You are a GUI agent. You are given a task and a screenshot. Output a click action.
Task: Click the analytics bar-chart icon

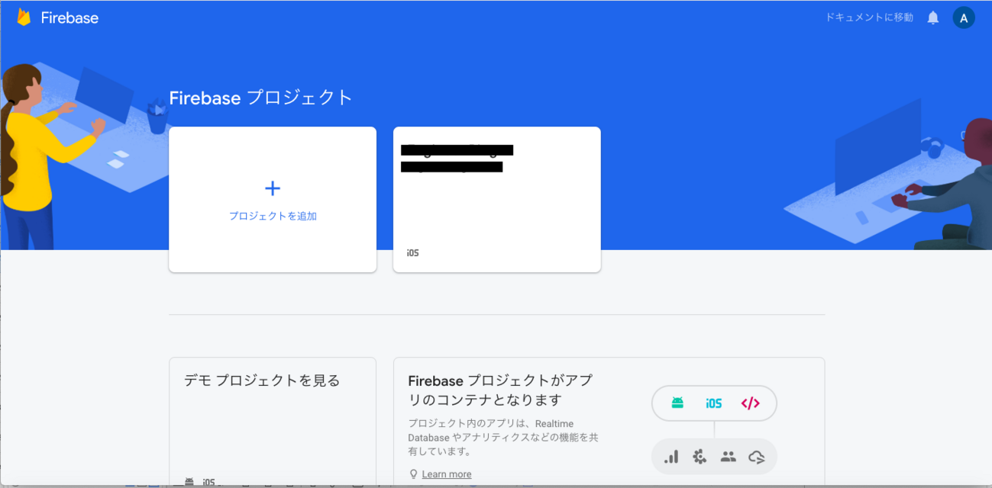point(671,456)
